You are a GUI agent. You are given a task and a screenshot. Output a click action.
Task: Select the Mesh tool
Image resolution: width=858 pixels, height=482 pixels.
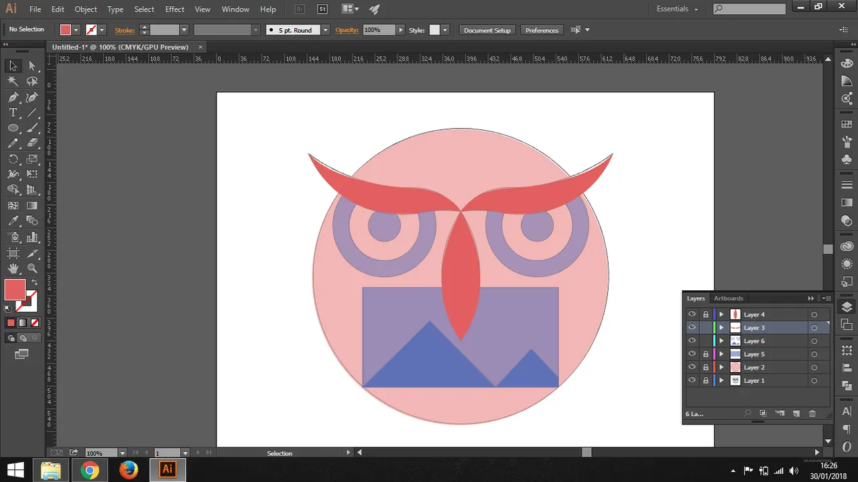click(x=13, y=206)
